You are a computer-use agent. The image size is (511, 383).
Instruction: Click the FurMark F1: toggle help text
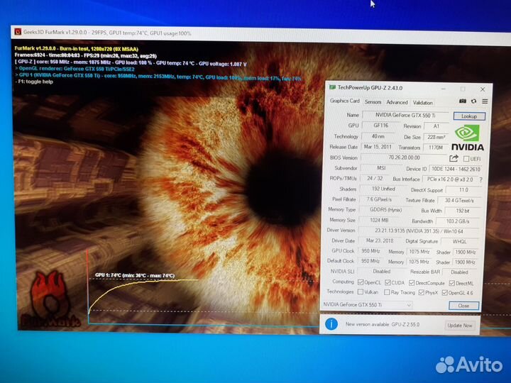34,82
